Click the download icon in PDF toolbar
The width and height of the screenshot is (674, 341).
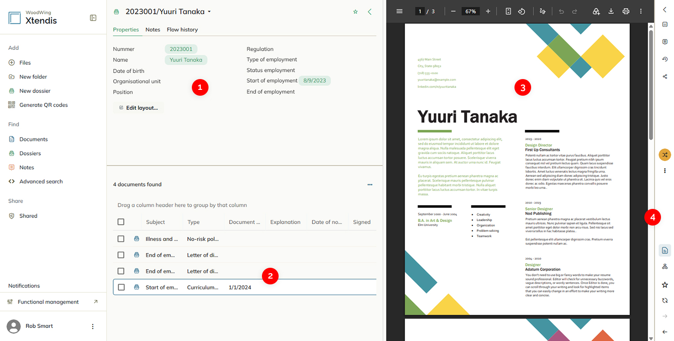[x=611, y=11]
